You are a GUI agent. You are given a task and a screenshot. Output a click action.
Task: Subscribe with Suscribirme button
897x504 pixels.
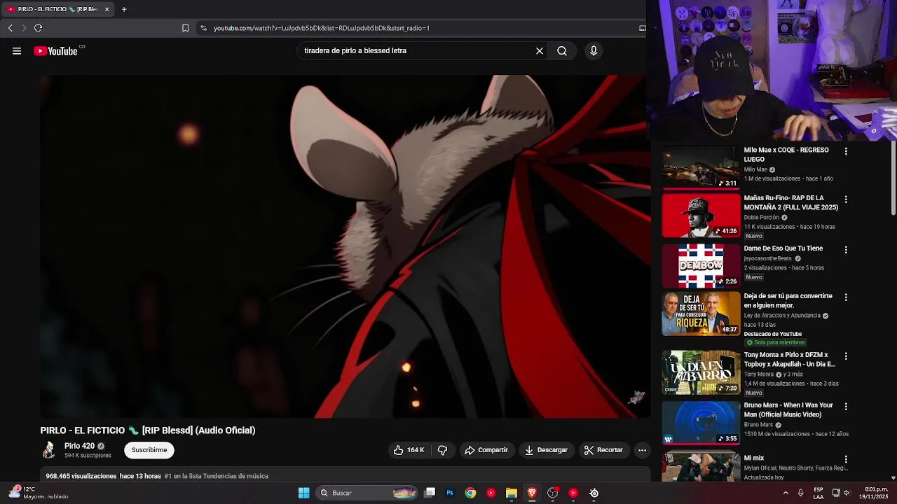(149, 450)
